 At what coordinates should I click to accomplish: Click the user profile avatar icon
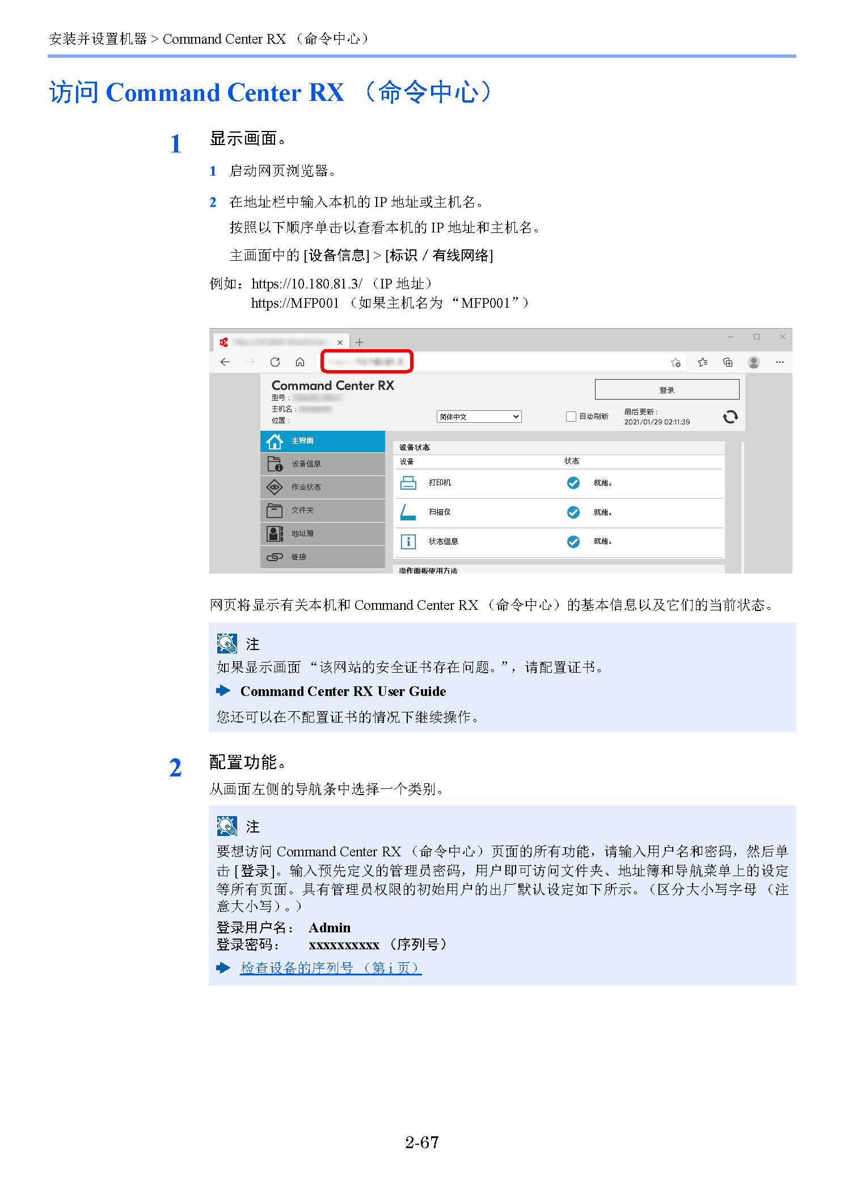[x=754, y=362]
